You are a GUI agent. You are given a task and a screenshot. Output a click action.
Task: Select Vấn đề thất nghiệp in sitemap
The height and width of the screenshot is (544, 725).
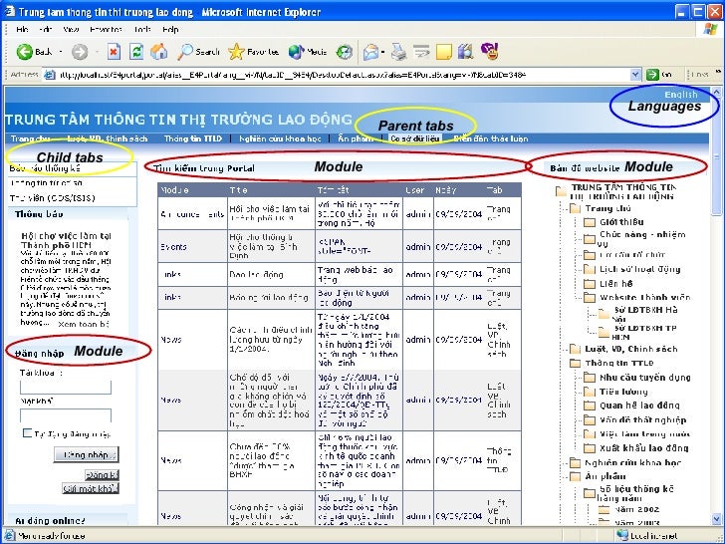(x=642, y=420)
